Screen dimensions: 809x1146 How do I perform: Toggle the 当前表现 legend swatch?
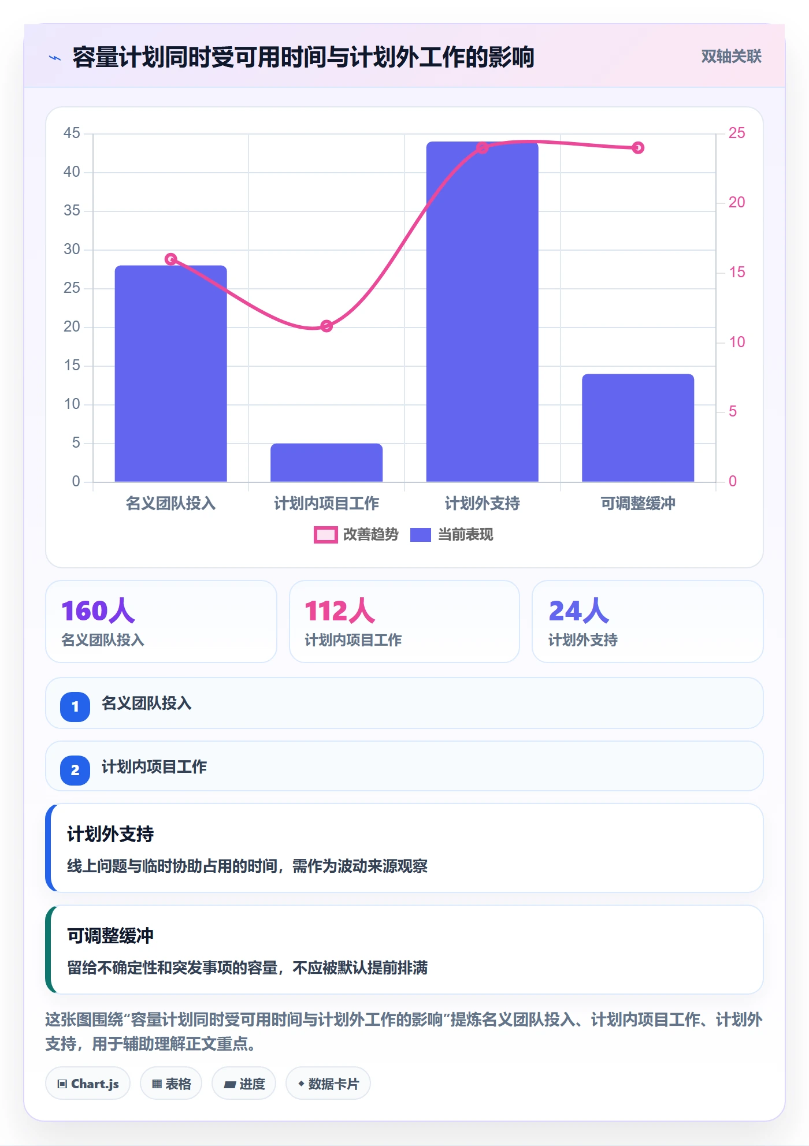420,535
